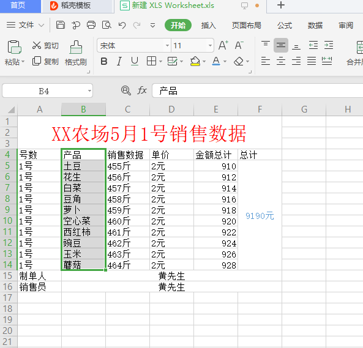363x348 pixels.
Task: Switch to the 稻壳模板 tab
Action: pyautogui.click(x=77, y=6)
